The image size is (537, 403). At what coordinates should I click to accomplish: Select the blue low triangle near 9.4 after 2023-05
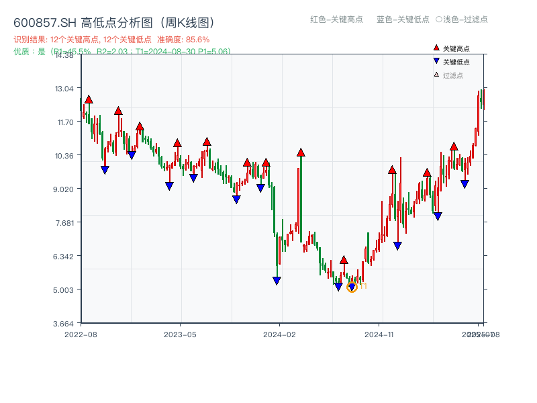[193, 178]
